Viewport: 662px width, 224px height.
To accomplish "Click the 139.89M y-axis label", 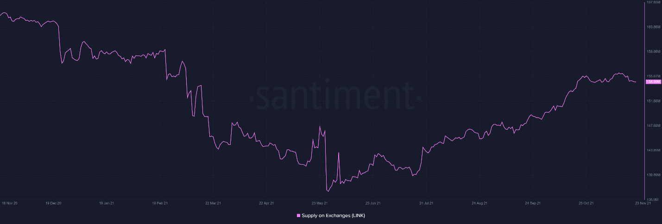I will pyautogui.click(x=654, y=175).
